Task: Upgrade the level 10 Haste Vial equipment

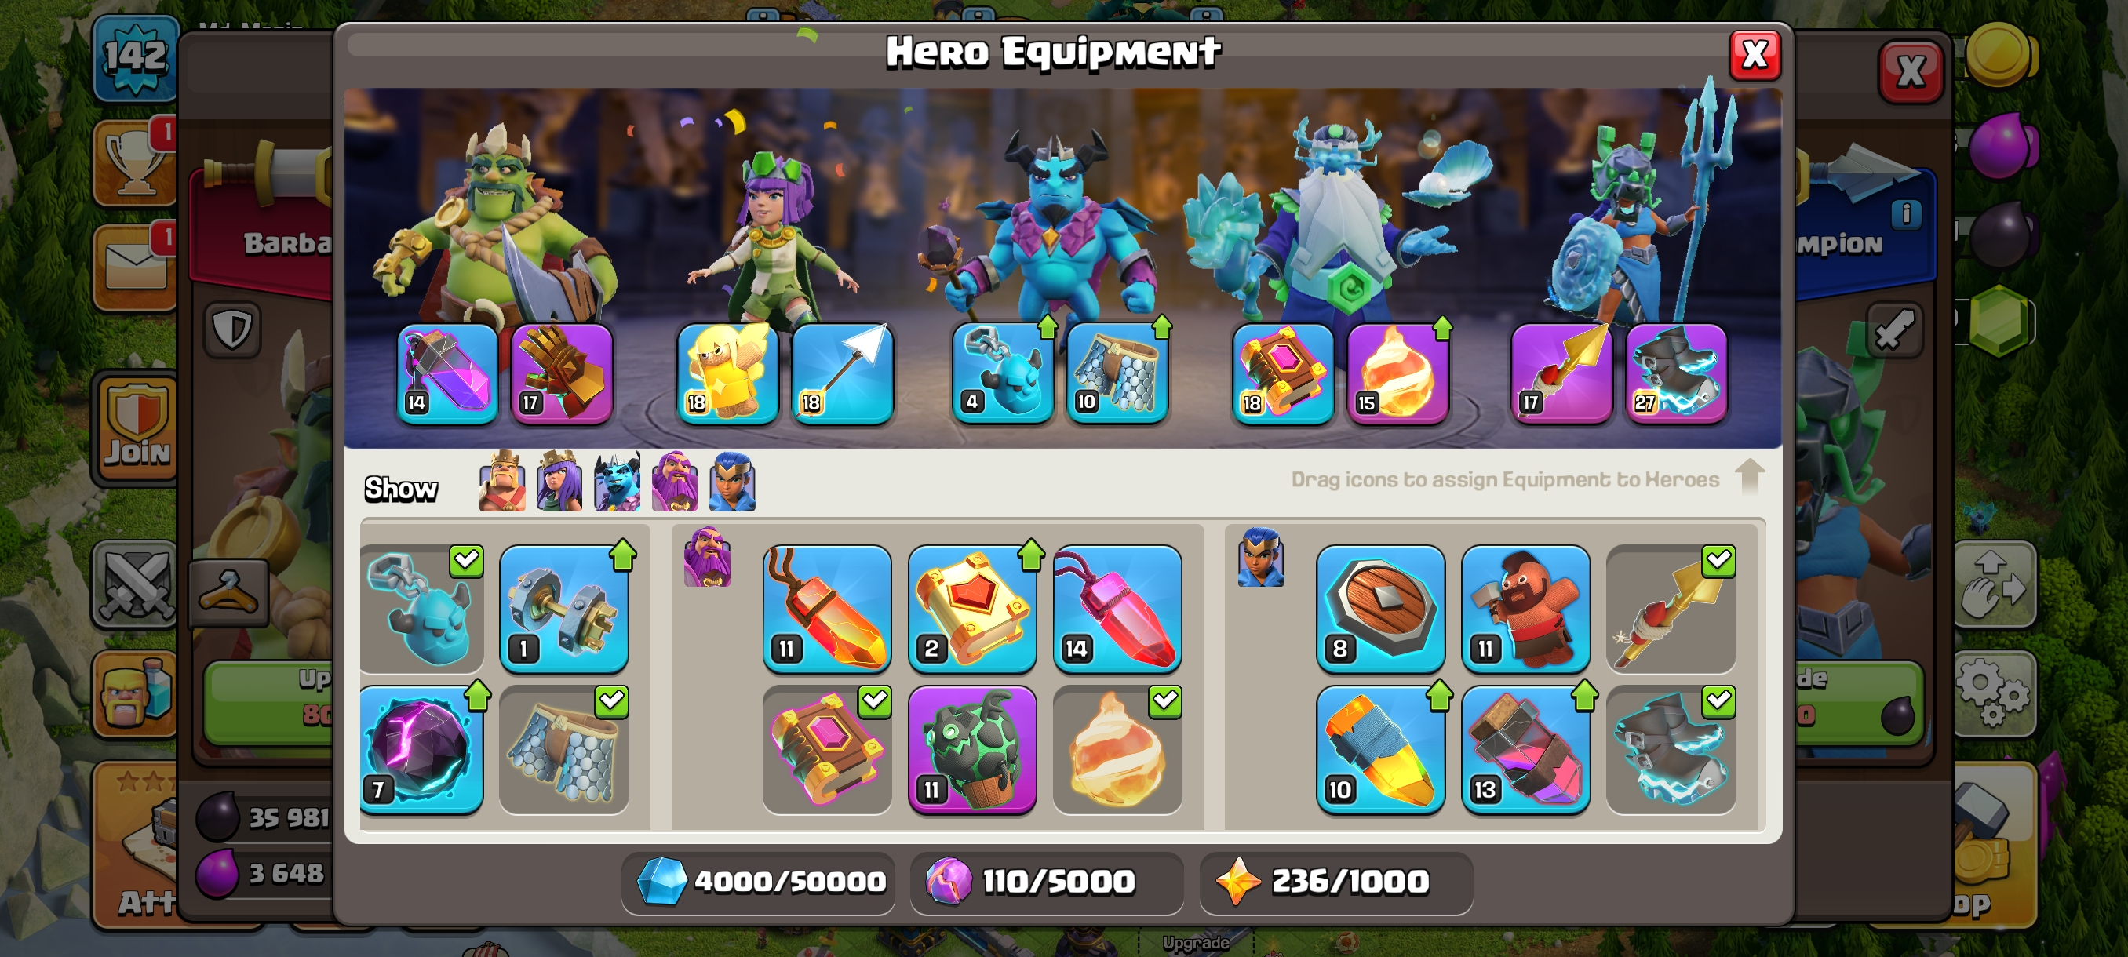Action: coord(1379,750)
